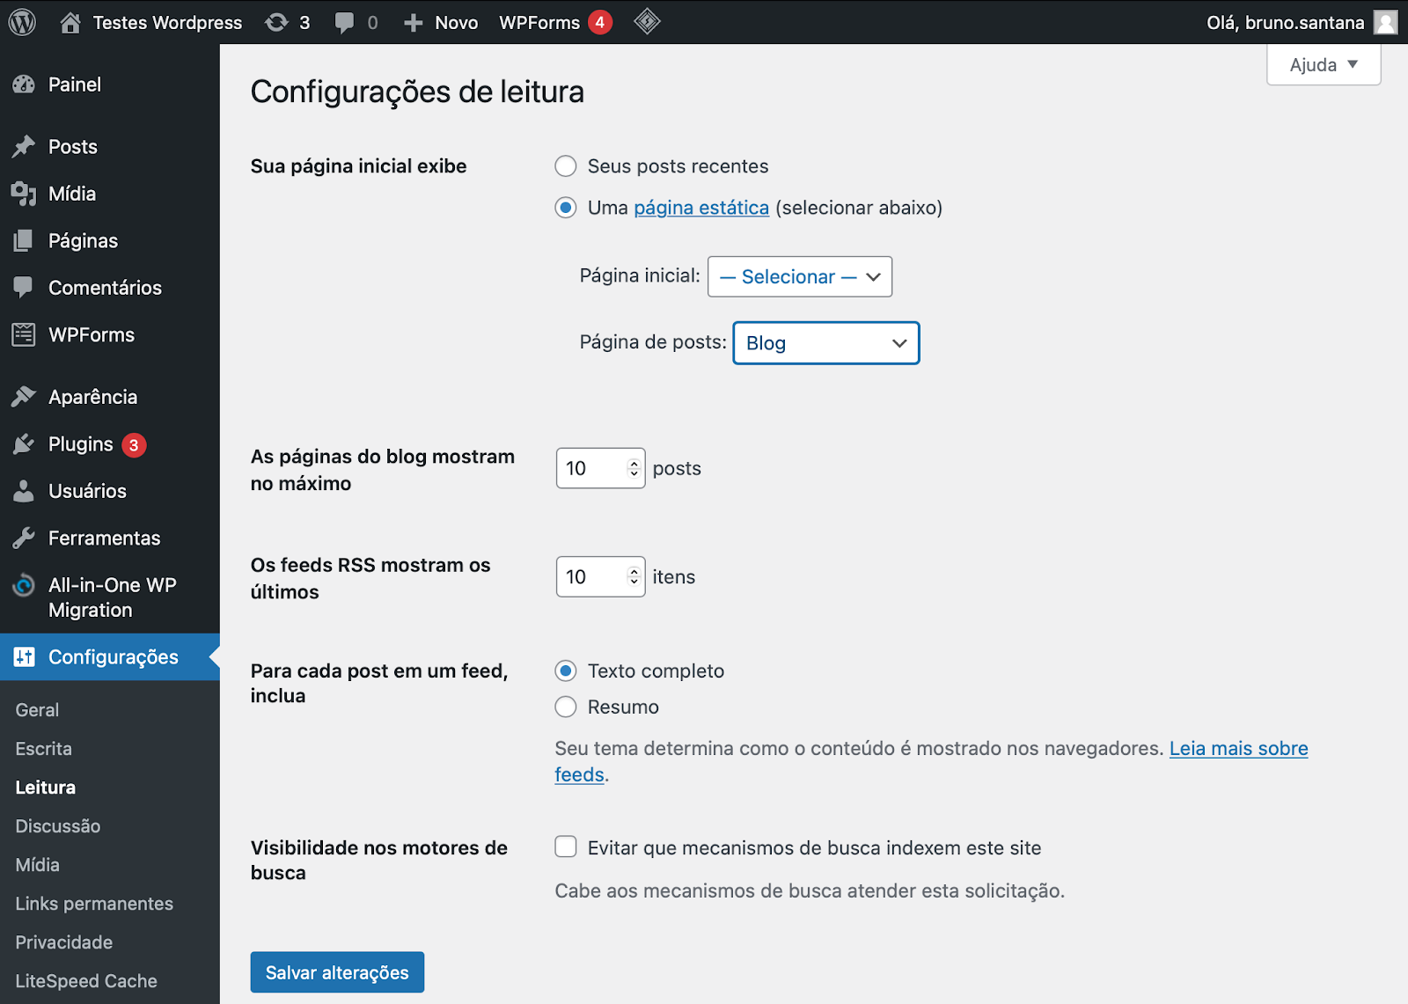Click the red 4 badge on WPForms

(x=600, y=22)
